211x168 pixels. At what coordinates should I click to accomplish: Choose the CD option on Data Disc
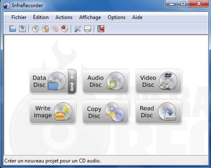72,75
